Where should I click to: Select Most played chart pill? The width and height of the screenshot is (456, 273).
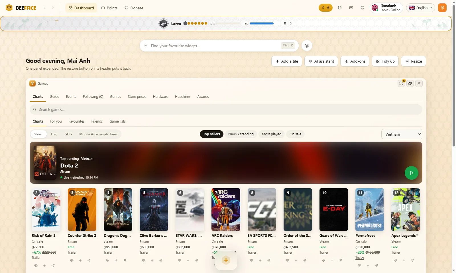tap(271, 134)
